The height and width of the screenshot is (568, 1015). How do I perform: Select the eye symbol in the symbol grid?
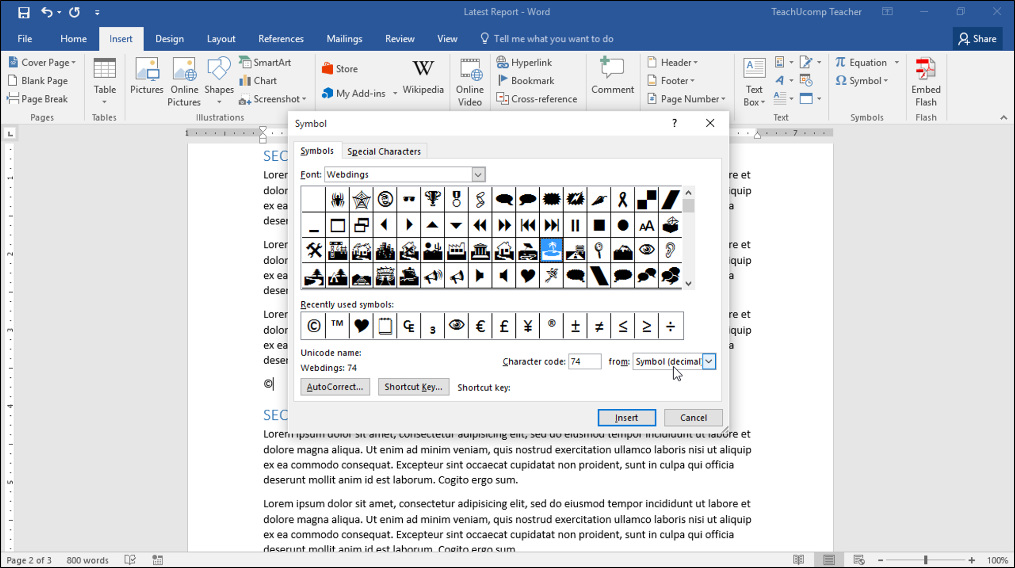(x=646, y=250)
